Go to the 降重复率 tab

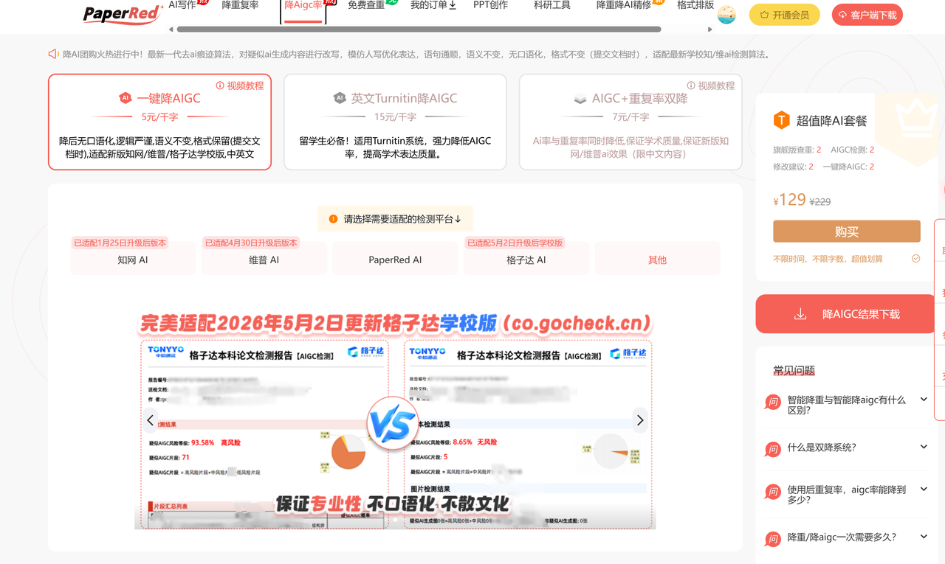(x=240, y=5)
